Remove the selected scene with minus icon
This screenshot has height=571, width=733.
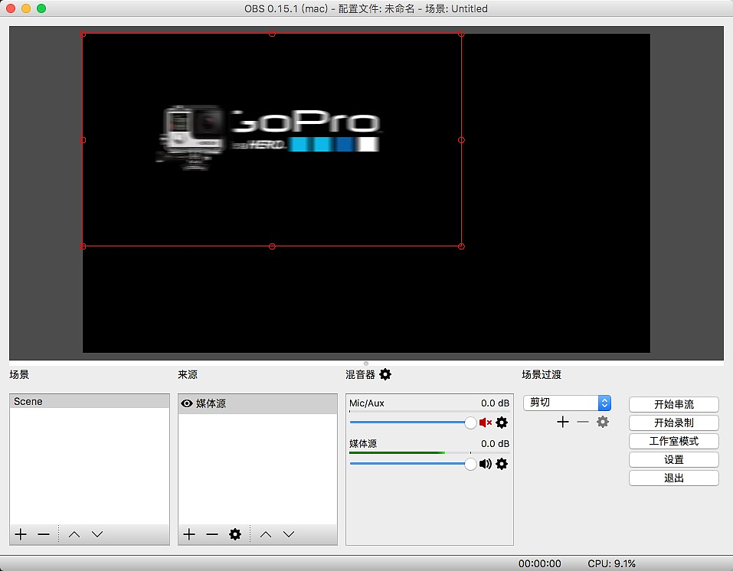44,534
